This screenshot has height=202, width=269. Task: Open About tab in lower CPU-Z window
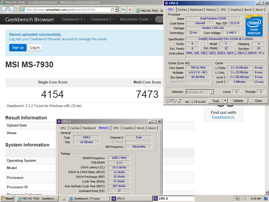152,128
